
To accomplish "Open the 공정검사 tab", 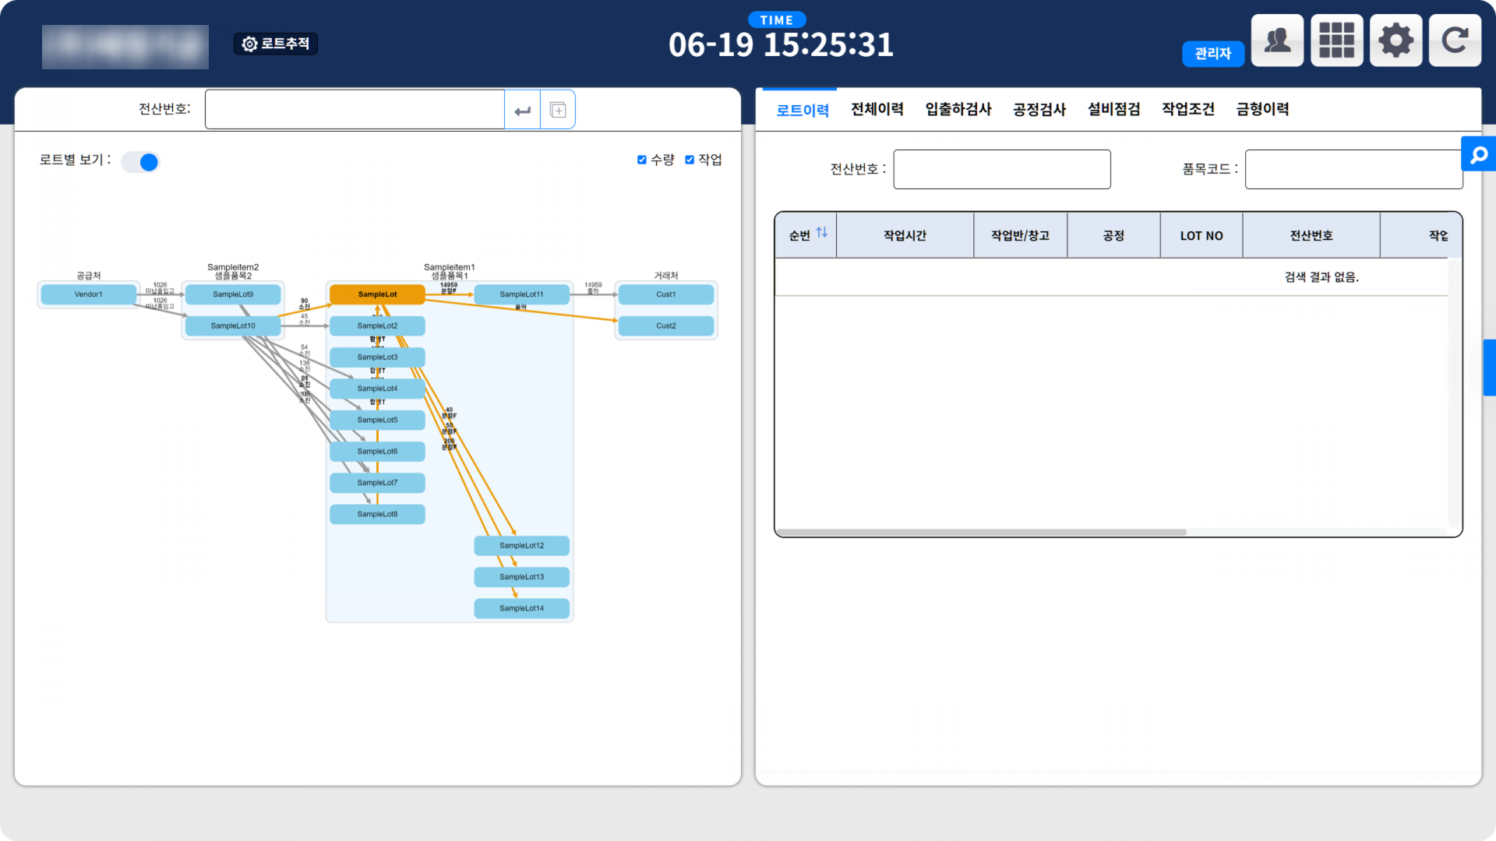I will coord(1039,109).
